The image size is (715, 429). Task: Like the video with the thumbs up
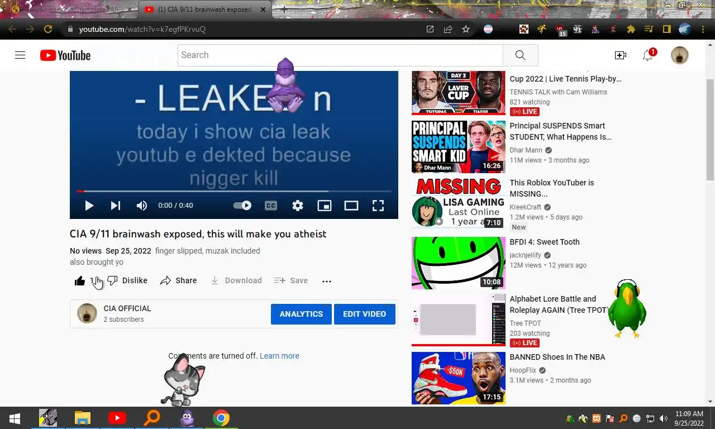pyautogui.click(x=80, y=281)
